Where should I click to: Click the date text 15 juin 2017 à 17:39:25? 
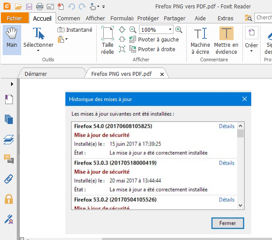click(135, 144)
